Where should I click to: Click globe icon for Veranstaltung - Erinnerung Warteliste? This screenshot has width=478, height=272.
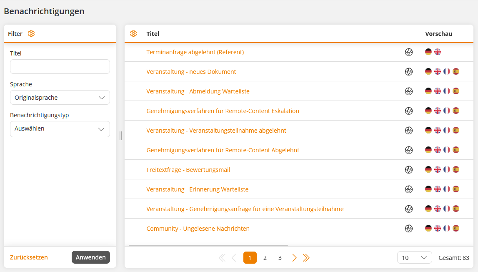409,189
